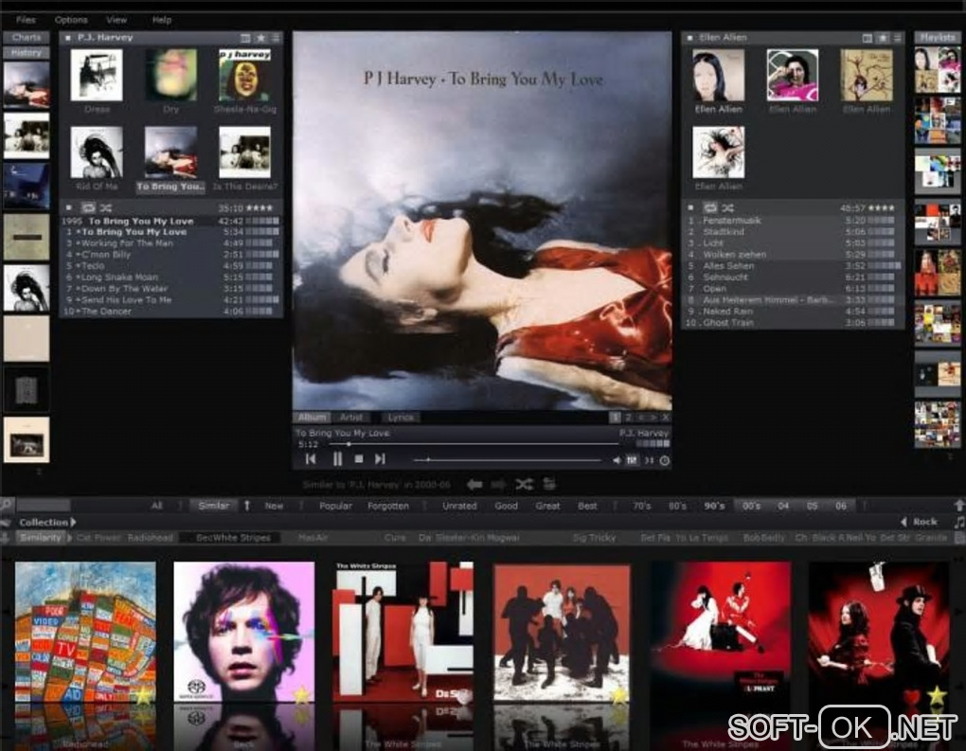The image size is (966, 751).
Task: Open the equalizer icon in player
Action: click(632, 460)
